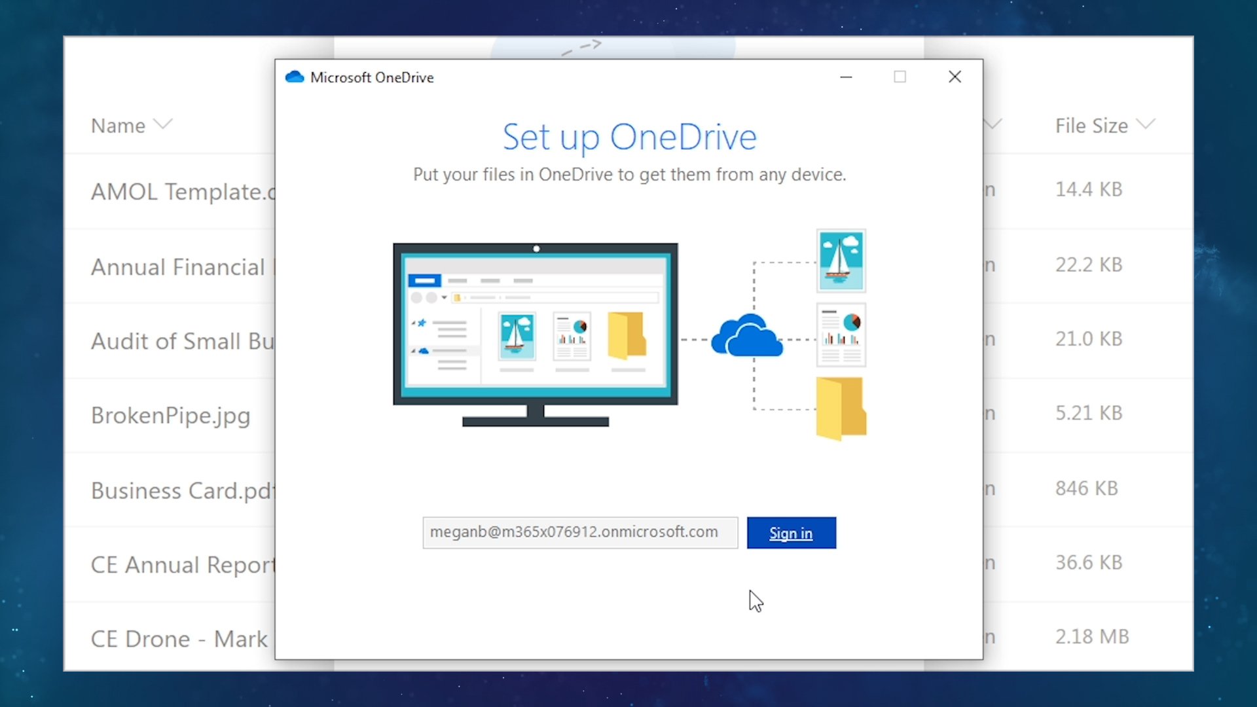Select the Audit of Small Bu file row

pos(183,341)
